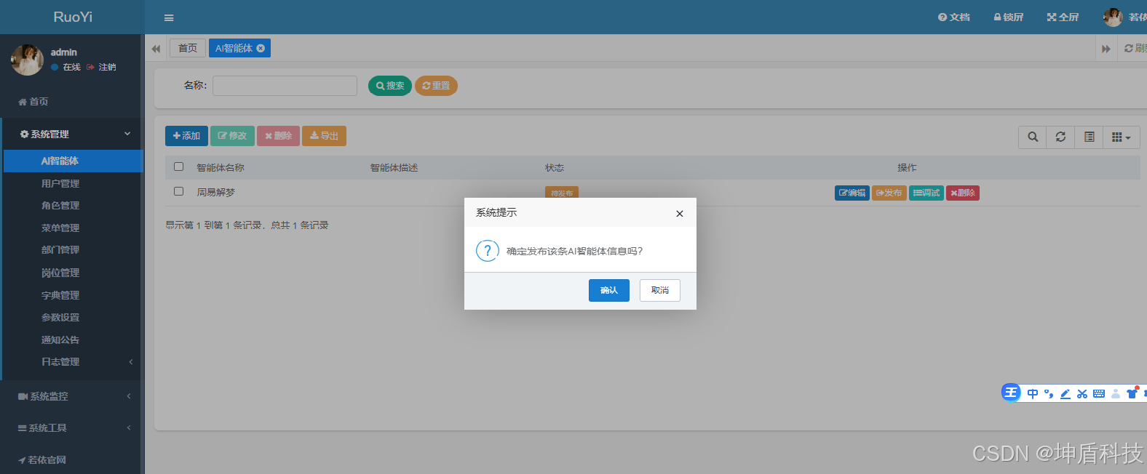
Task: Click 编辑 for 周易解梦 row
Action: tap(852, 193)
